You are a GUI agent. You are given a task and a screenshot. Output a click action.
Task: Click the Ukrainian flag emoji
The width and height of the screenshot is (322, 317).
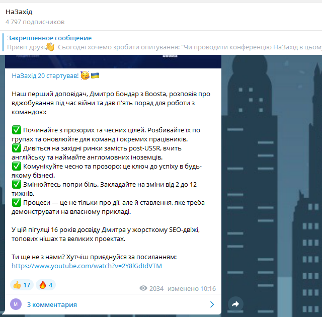point(95,75)
